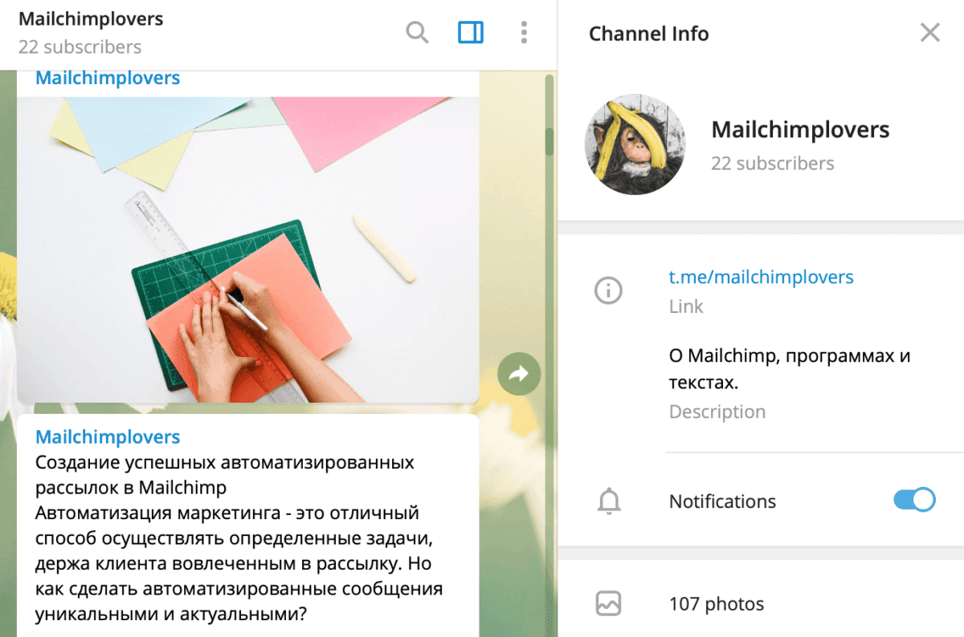Open the three-dot channel options menu

[x=524, y=32]
